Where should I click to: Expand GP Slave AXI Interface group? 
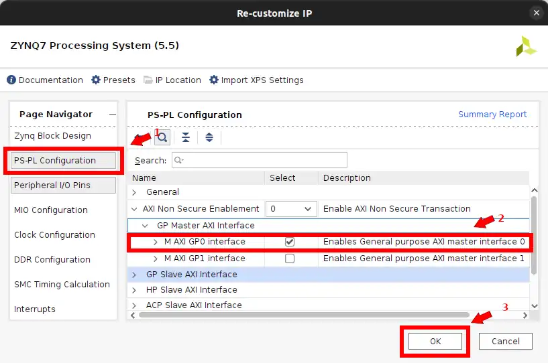[134, 275]
